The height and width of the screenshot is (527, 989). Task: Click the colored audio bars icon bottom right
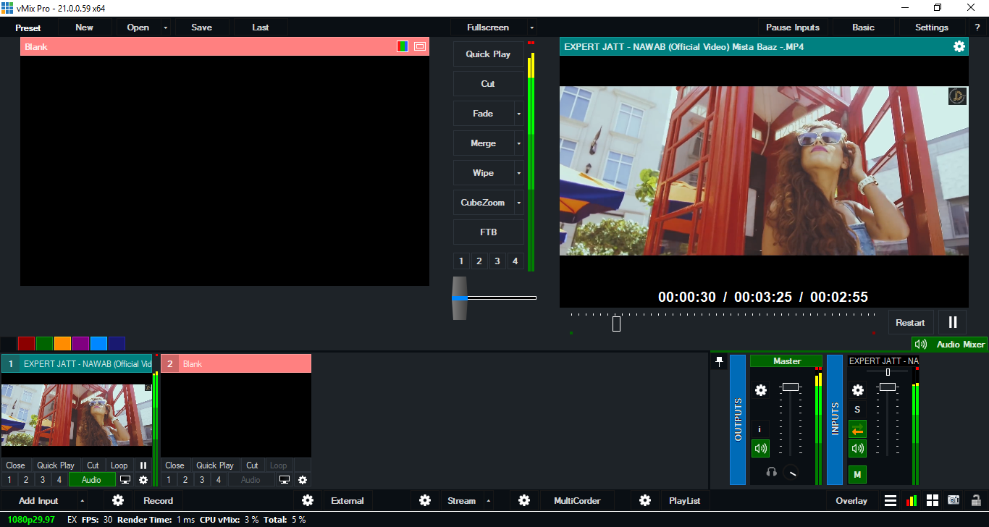pyautogui.click(x=911, y=500)
